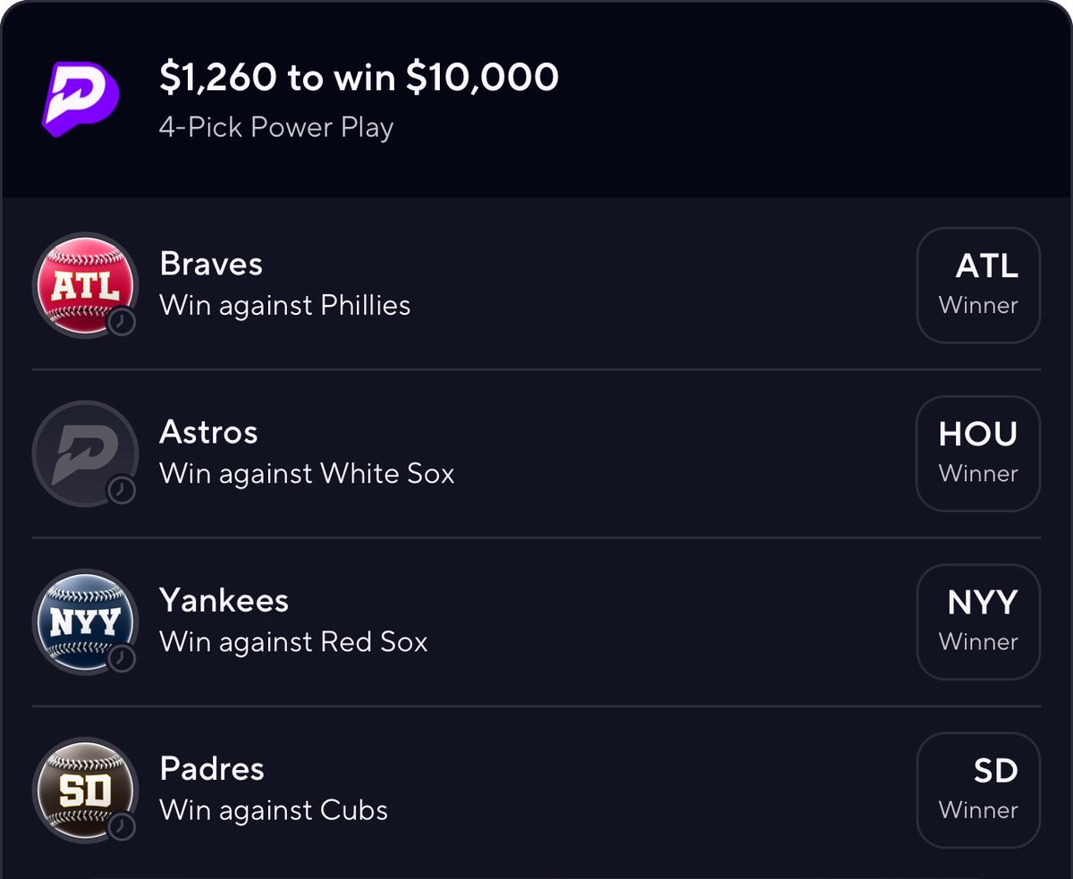The height and width of the screenshot is (879, 1073).
Task: Click 'Win against Phillies' description
Action: coord(284,306)
